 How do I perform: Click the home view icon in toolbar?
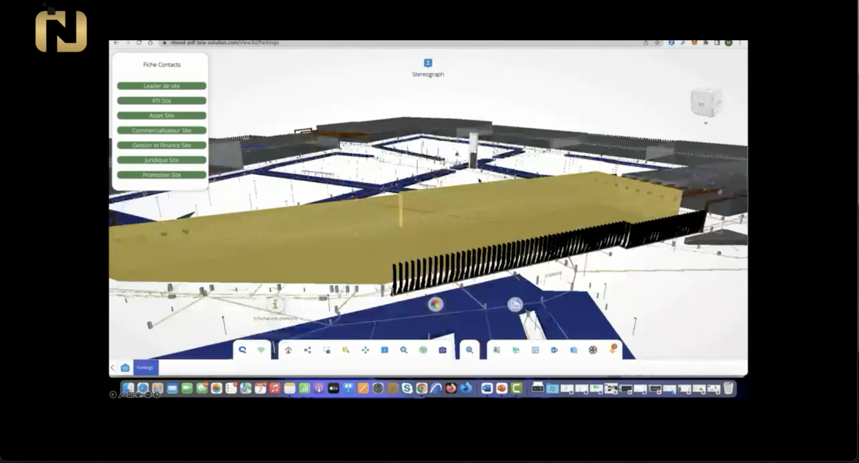tap(288, 350)
